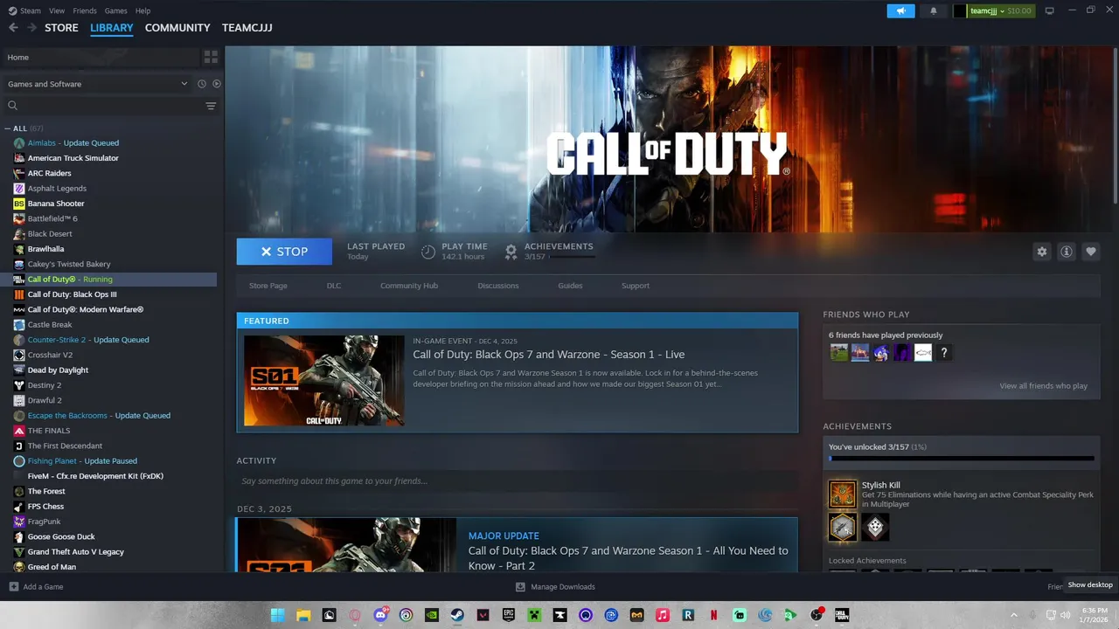Open the Sonic friend avatar
This screenshot has width=1119, height=629.
881,353
